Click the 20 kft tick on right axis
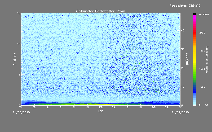The height and width of the screenshot is (132, 212). (183, 68)
